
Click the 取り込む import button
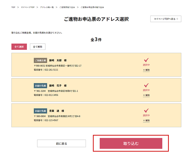(131, 143)
